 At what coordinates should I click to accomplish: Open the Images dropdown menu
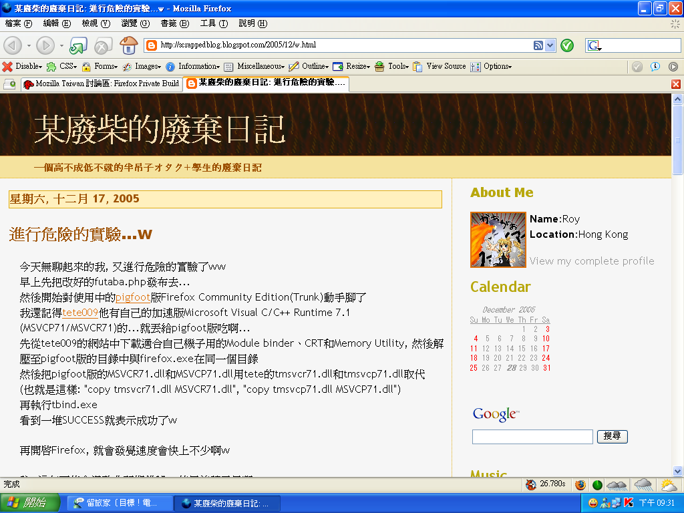142,66
